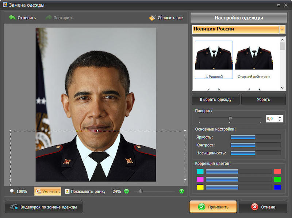The width and height of the screenshot is (292, 218).
Task: Select the Старший лейтенант uniform thumbnail
Action: pos(254,60)
